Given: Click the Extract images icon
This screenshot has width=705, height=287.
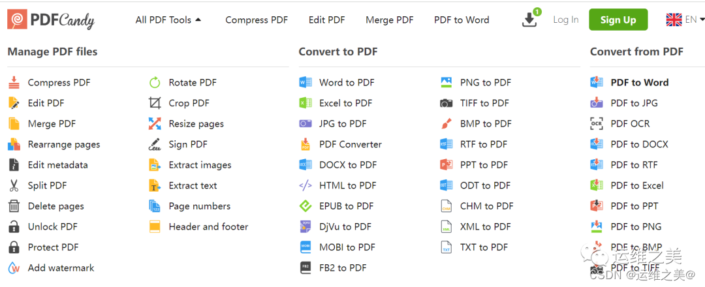Looking at the screenshot, I should coord(155,165).
